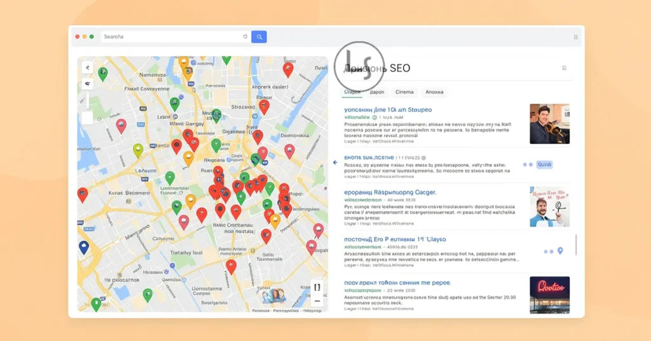Click location pin icon in fourth result

pyautogui.click(x=560, y=251)
